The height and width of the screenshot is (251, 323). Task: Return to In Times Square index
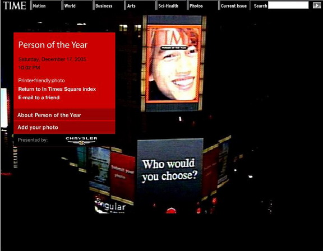coord(57,89)
